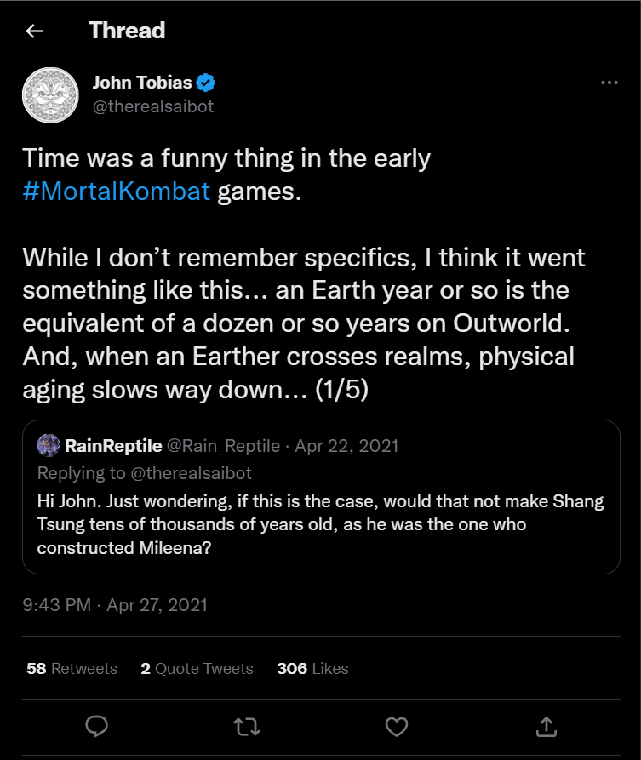Open the three-dot more options menu
Image resolution: width=641 pixels, height=760 pixels.
pos(609,83)
